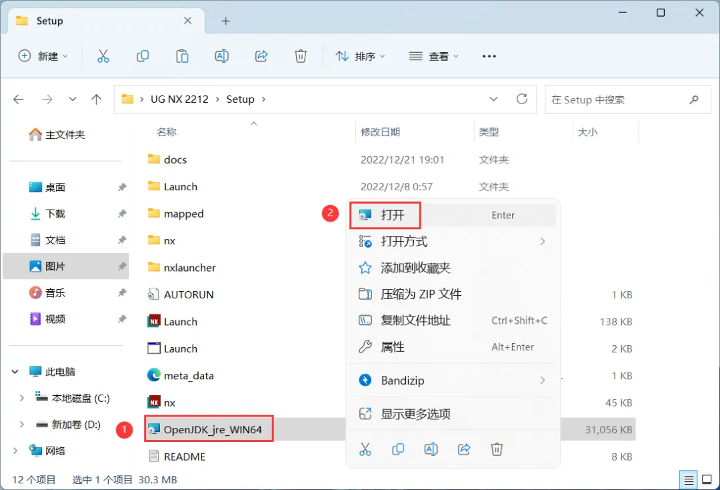Open the 查看 view dropdown

coord(434,56)
